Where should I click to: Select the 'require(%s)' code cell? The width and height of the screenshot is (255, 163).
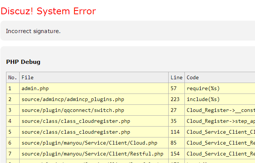[220, 88]
